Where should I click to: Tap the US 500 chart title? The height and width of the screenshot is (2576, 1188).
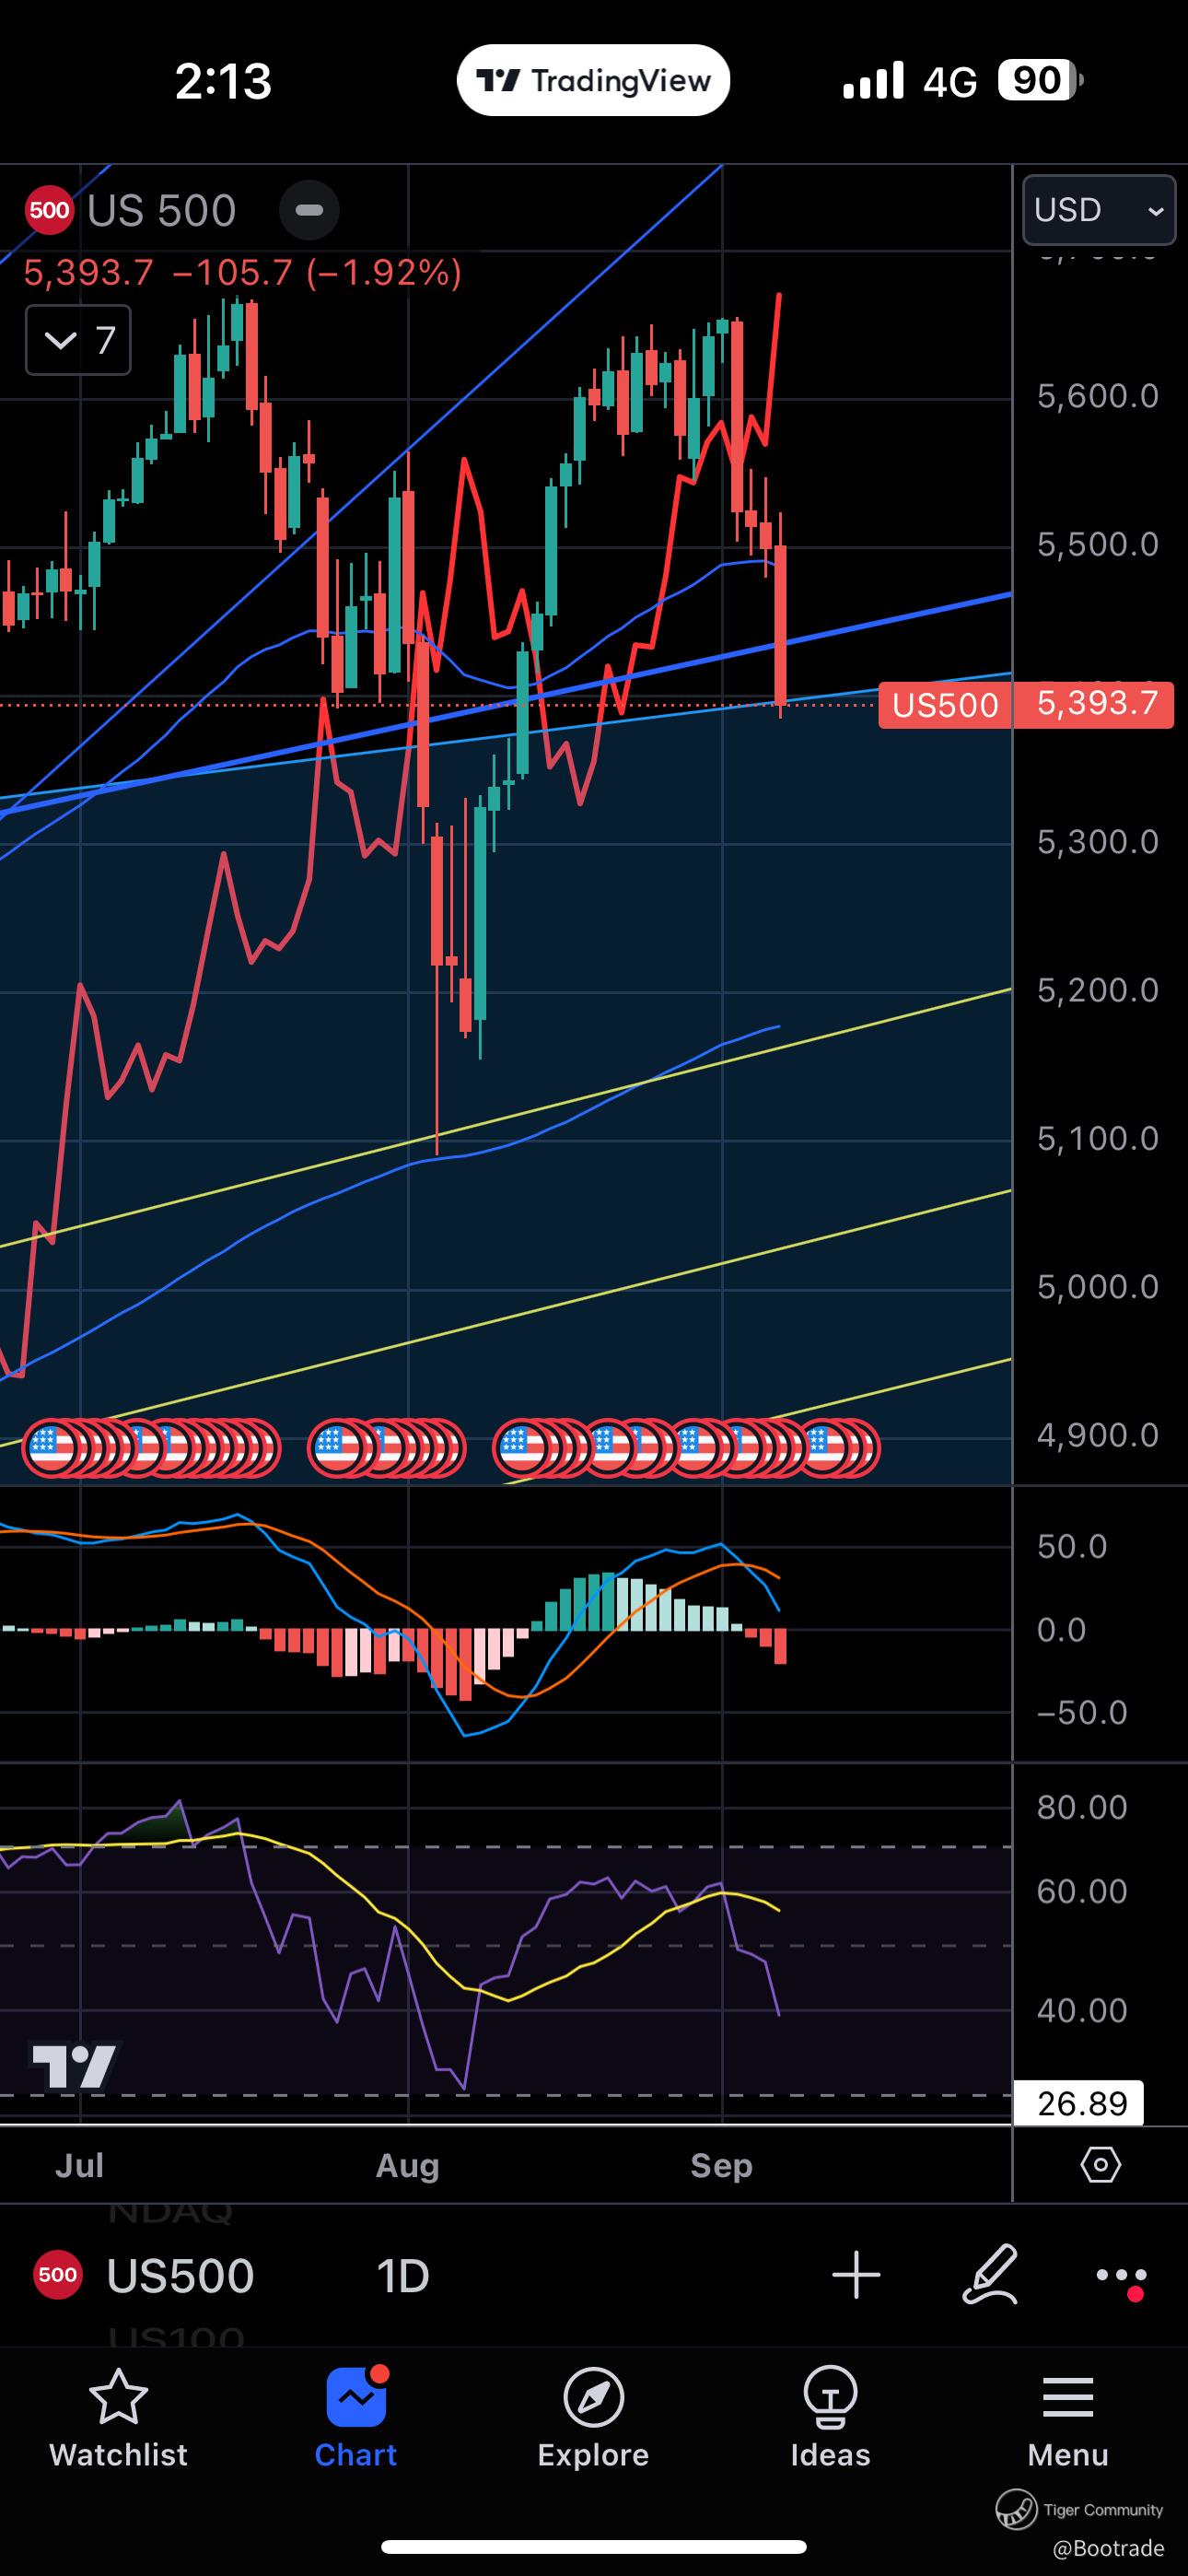click(161, 211)
